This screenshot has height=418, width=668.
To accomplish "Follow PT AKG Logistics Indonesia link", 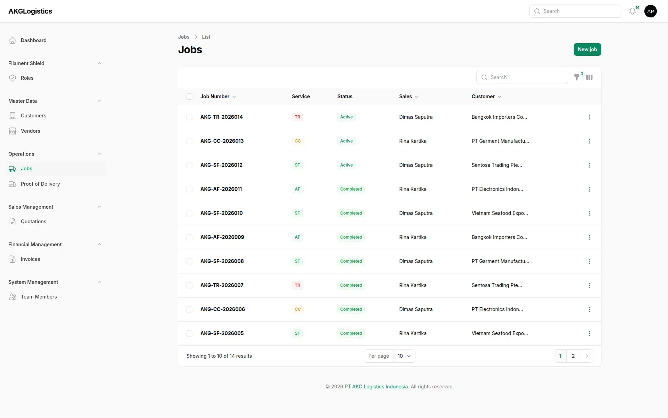I will tap(376, 387).
